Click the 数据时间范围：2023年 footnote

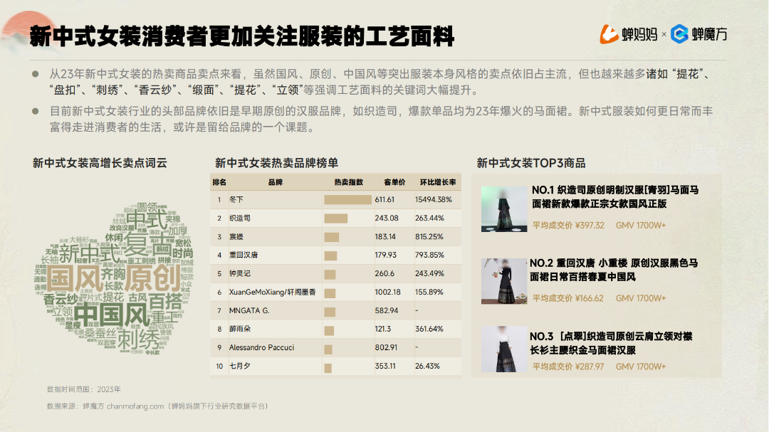84,389
